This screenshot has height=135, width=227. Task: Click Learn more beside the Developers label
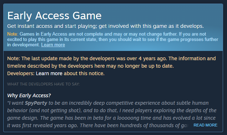pyautogui.click(x=49, y=73)
